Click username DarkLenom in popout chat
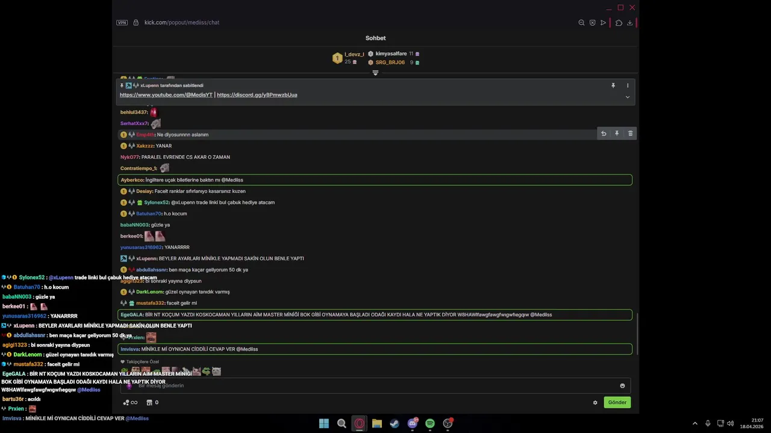Viewport: 771px width, 433px height. click(149, 292)
